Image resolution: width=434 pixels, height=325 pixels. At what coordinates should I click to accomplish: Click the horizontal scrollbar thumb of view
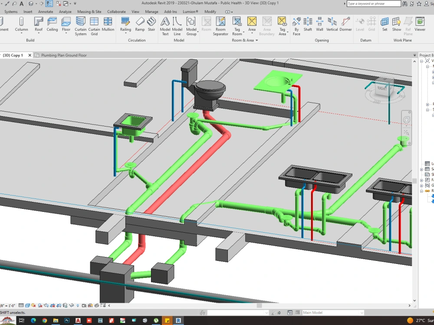[x=260, y=305]
